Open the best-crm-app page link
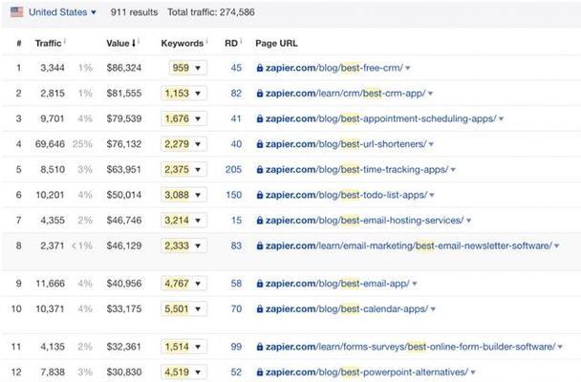The image size is (581, 382). (x=346, y=94)
